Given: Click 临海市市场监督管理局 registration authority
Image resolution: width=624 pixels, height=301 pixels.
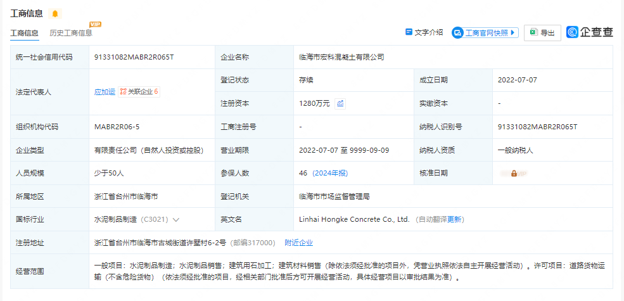Looking at the screenshot, I should click(x=334, y=196).
